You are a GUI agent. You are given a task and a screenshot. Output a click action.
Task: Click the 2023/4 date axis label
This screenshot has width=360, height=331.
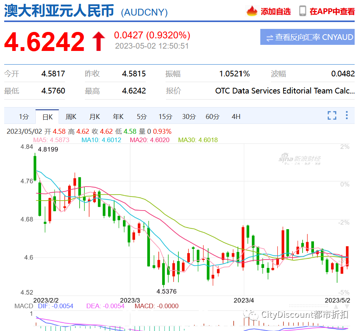[244, 300]
